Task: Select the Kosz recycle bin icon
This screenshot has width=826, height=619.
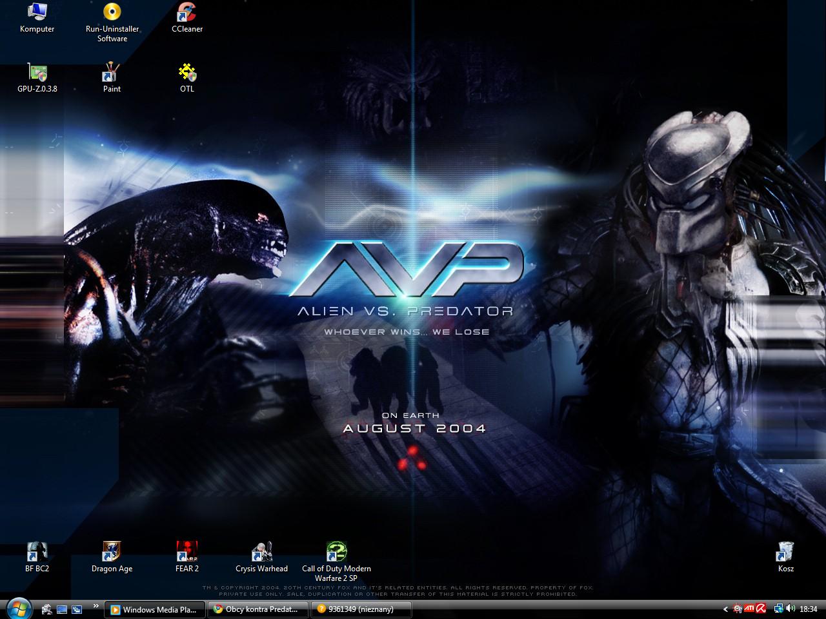Action: point(785,557)
